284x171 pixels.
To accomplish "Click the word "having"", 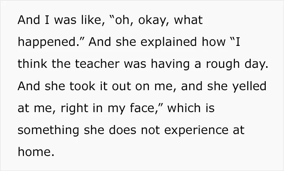I will (x=170, y=64).
